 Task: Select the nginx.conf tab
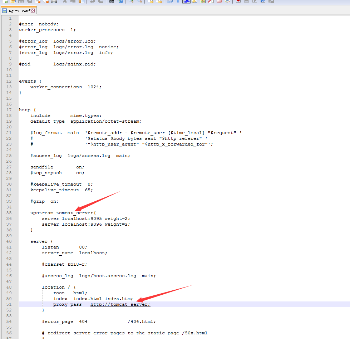click(18, 10)
